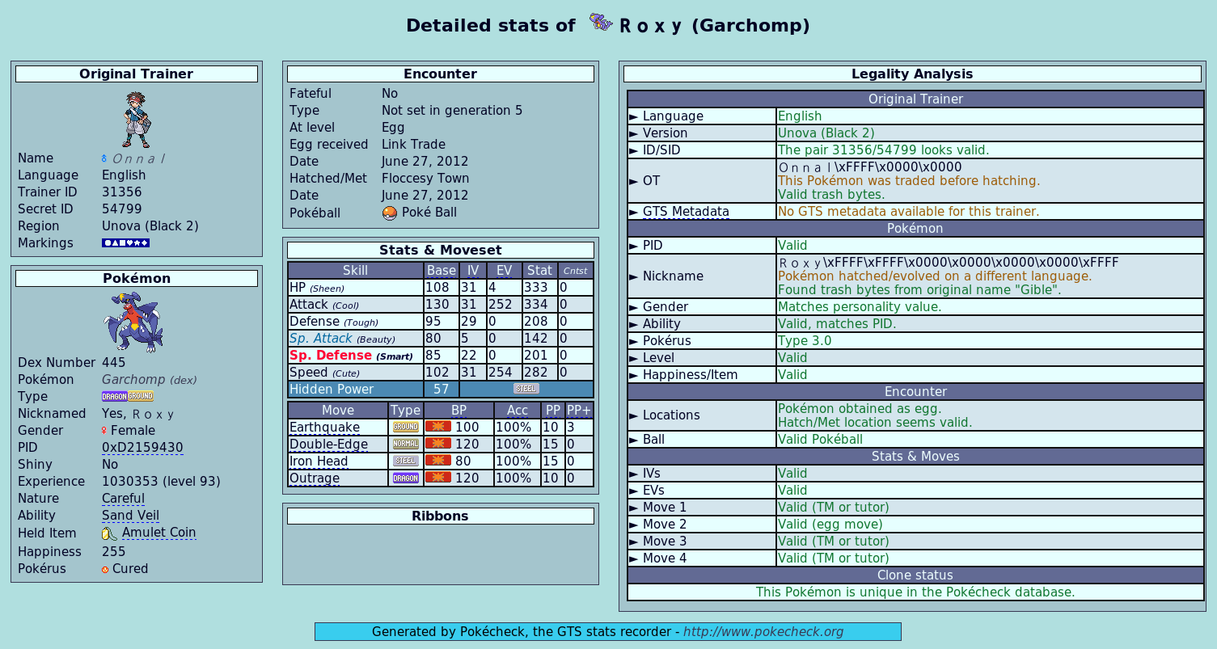
Task: Click the Trainer ID value 31356
Action: [x=122, y=192]
